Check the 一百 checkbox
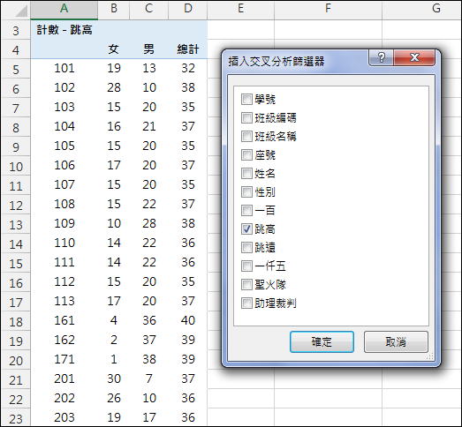Screen dimensions: 462x427 click(246, 210)
